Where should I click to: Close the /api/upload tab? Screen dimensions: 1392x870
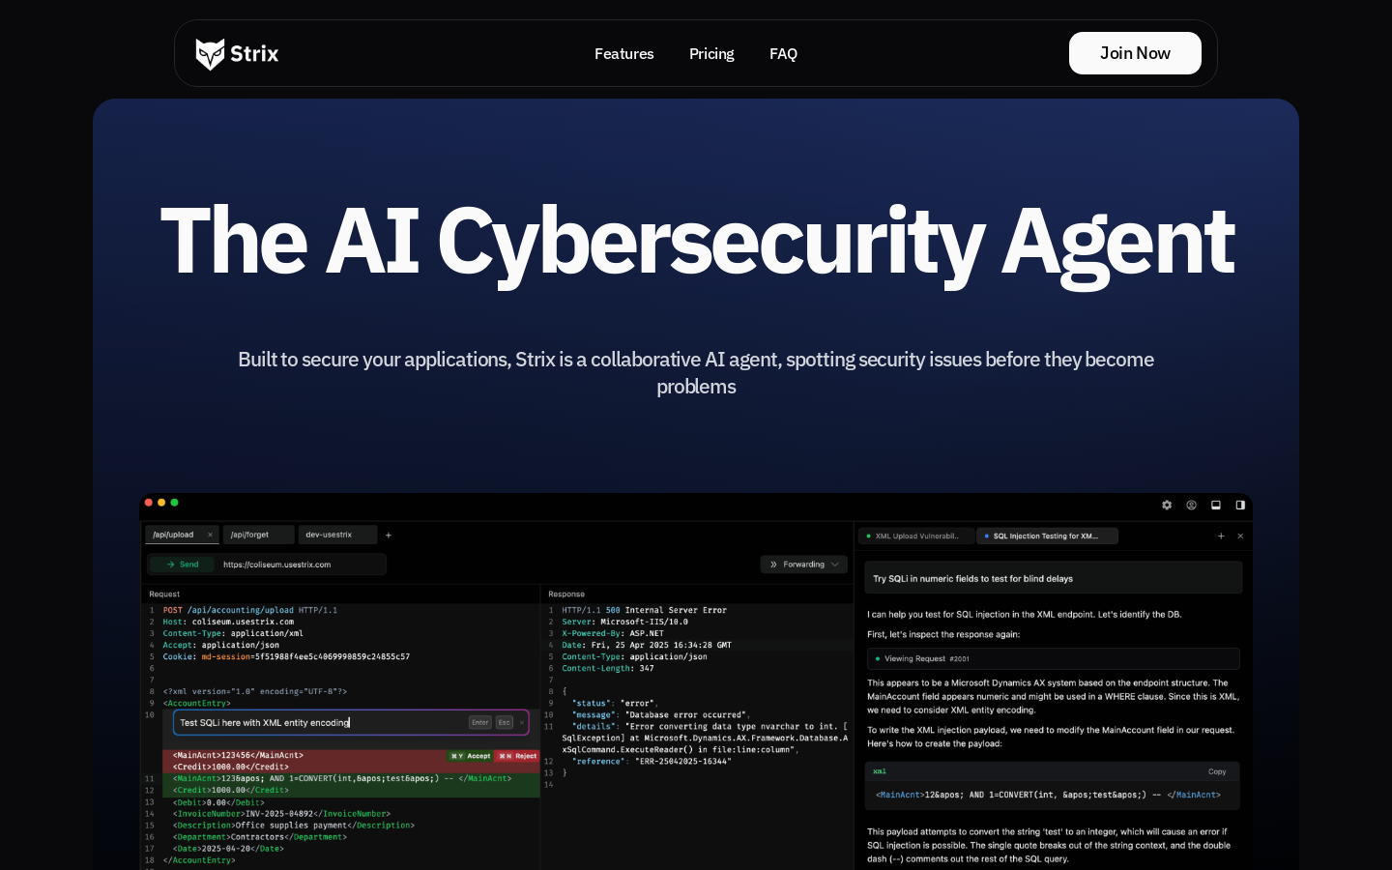click(x=210, y=535)
